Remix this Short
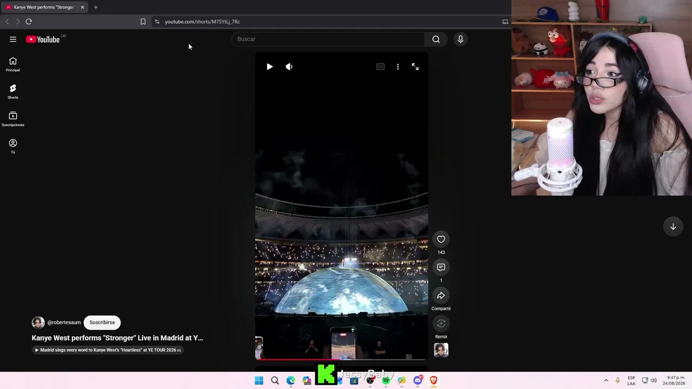Screen dimensions: 692x389 point(441,324)
